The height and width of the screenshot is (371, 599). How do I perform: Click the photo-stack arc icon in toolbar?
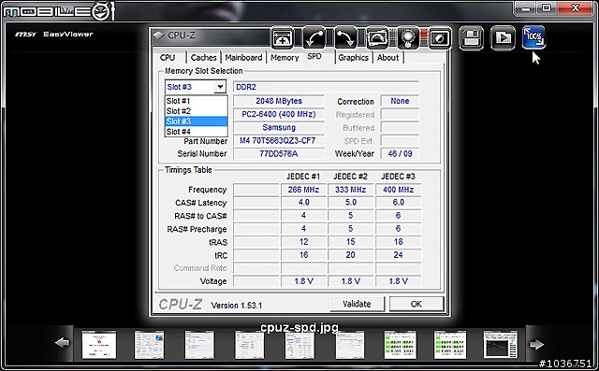click(x=377, y=37)
